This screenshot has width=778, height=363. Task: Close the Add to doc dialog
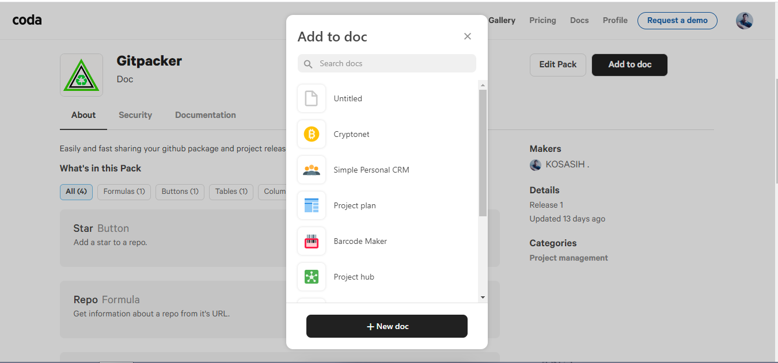pyautogui.click(x=468, y=36)
